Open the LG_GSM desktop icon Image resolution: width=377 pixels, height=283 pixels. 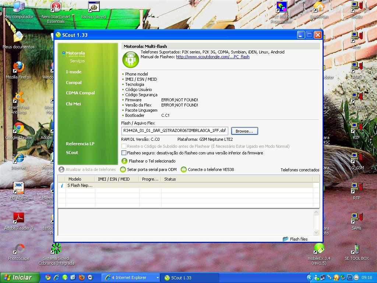[x=356, y=161]
